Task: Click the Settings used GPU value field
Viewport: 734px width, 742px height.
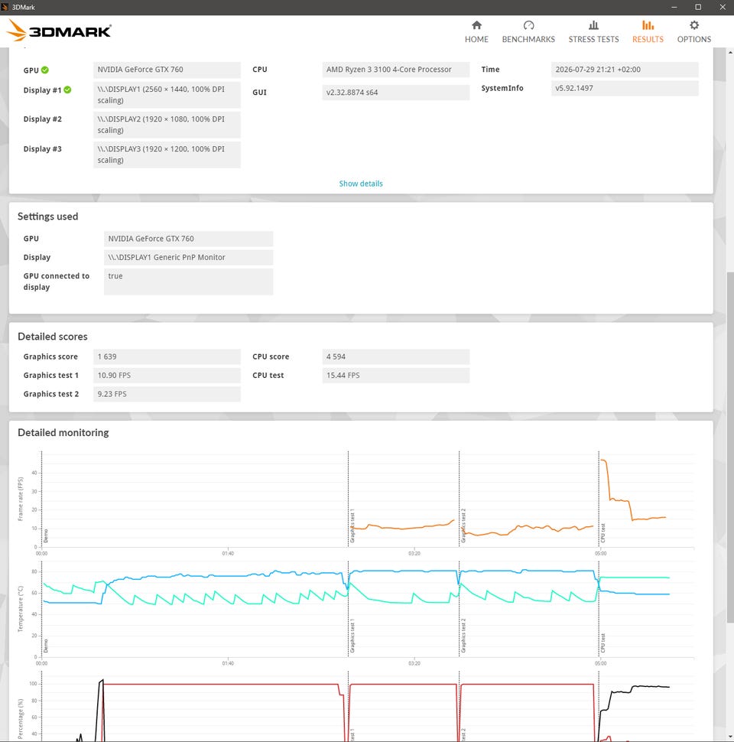Action: tap(188, 239)
